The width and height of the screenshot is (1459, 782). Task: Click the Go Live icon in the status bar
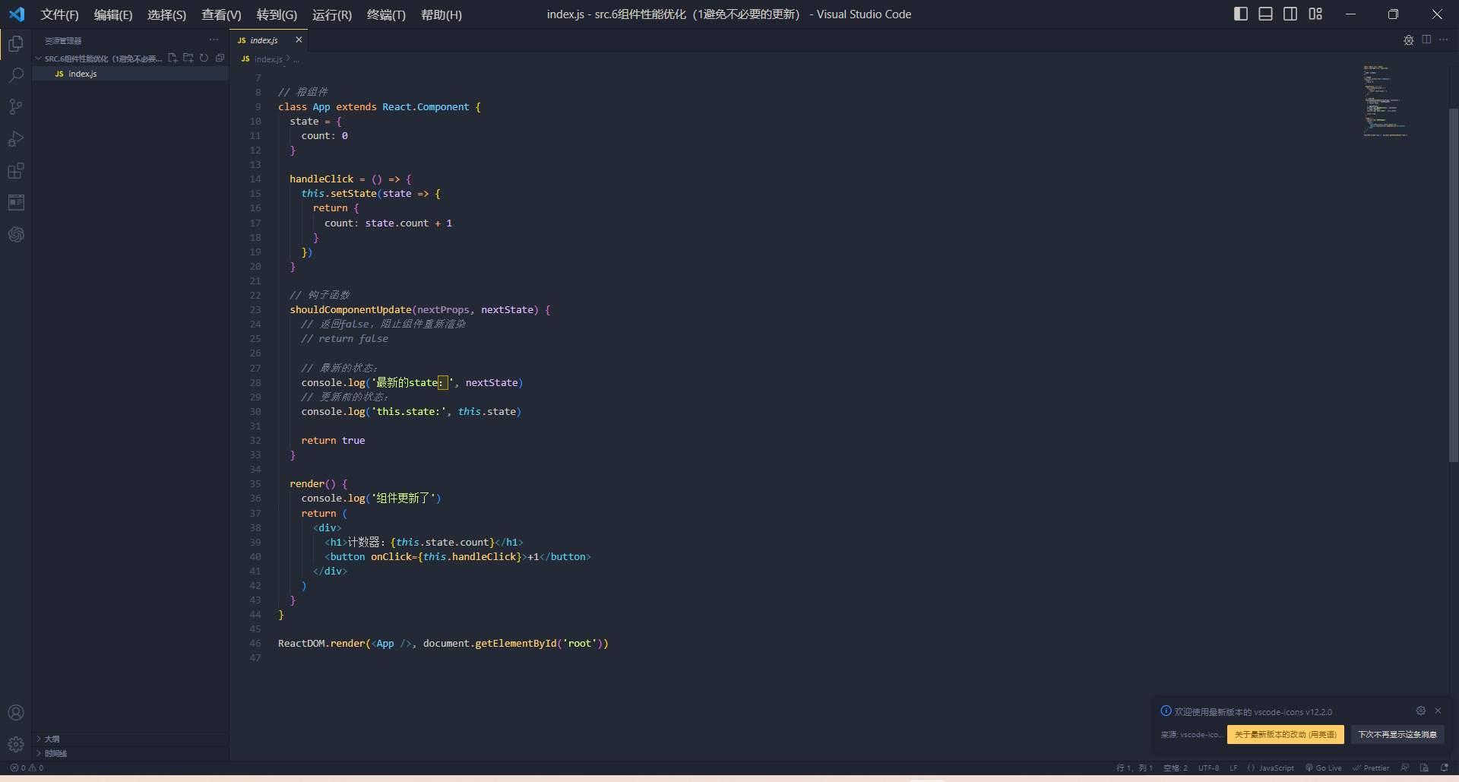(1324, 768)
